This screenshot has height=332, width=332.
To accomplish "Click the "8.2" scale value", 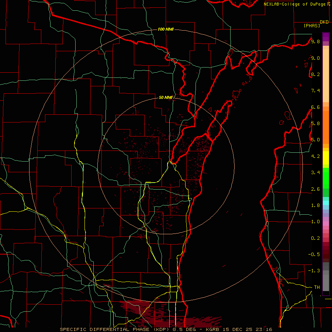I will 315,74.
